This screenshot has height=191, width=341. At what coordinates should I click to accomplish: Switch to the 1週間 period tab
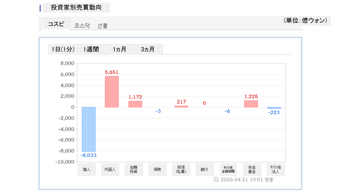[91, 49]
